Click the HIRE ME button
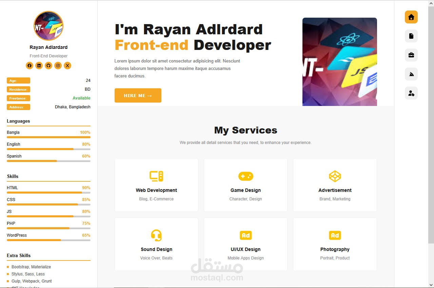 [x=138, y=95]
